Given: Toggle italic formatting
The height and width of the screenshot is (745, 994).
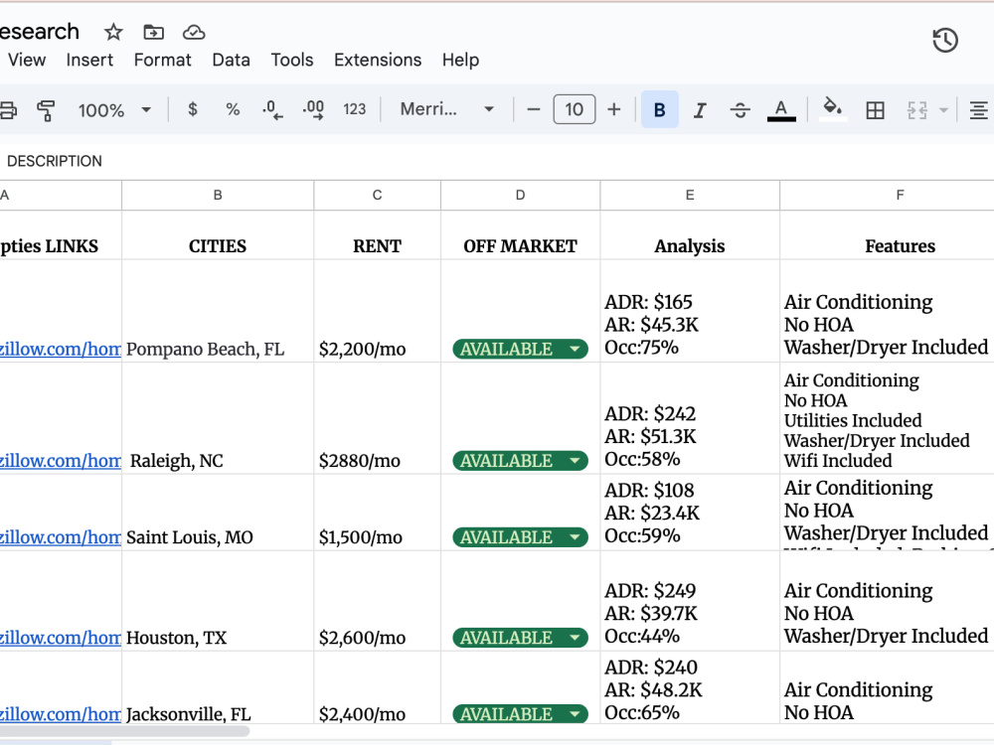Looking at the screenshot, I should click(x=699, y=110).
